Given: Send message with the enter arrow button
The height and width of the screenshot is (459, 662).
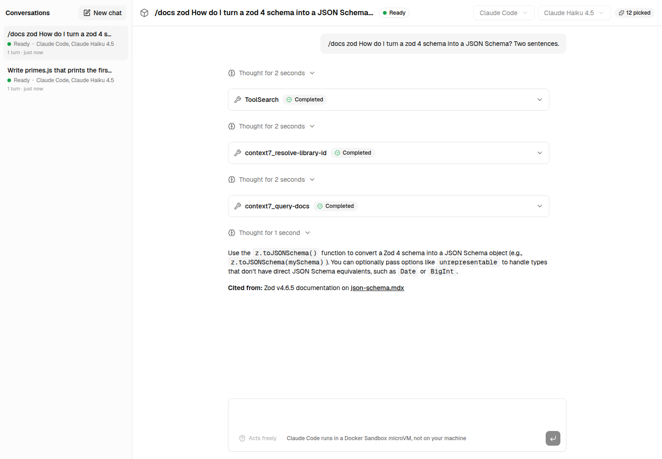Looking at the screenshot, I should (553, 438).
